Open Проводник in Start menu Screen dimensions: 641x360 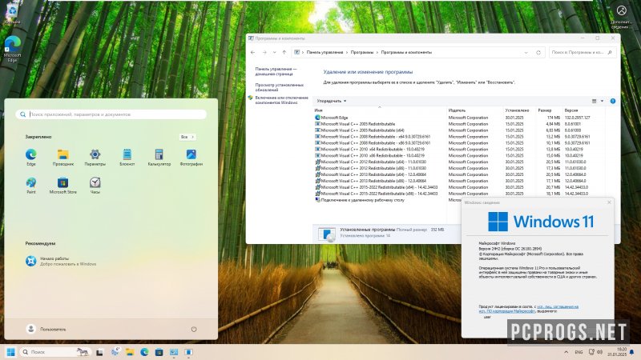(x=63, y=157)
